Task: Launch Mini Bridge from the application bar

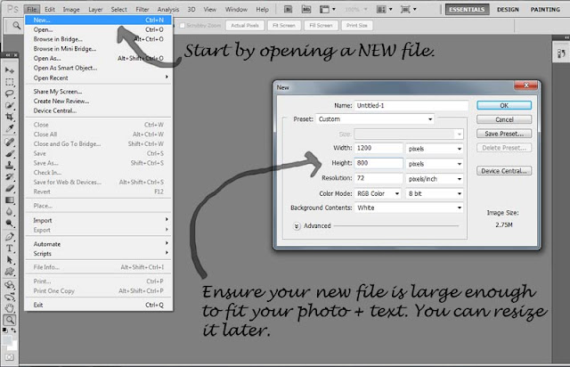Action: pos(306,9)
